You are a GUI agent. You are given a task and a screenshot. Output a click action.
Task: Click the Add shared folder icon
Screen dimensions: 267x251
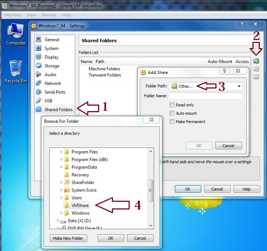pos(256,61)
